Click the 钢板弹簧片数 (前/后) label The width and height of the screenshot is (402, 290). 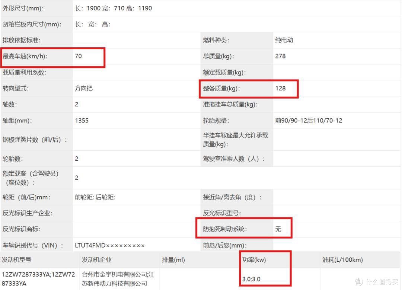coord(35,140)
